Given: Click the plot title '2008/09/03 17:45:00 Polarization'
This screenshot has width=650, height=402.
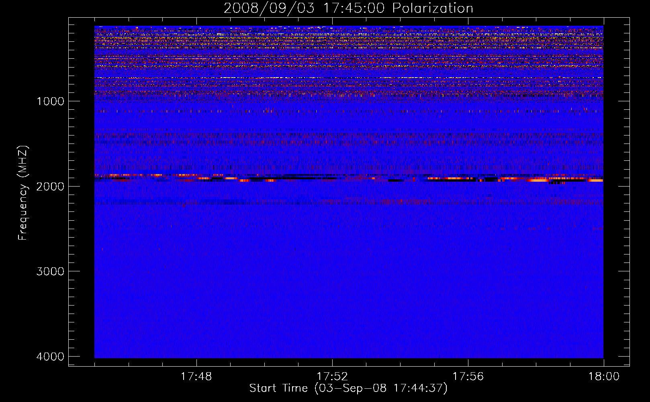Looking at the screenshot, I should pos(348,8).
